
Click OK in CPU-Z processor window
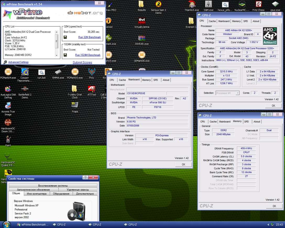point(273,106)
